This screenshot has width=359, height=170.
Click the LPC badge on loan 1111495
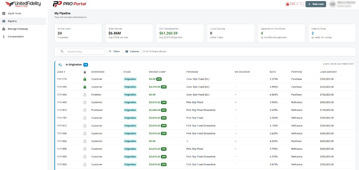pyautogui.click(x=164, y=87)
